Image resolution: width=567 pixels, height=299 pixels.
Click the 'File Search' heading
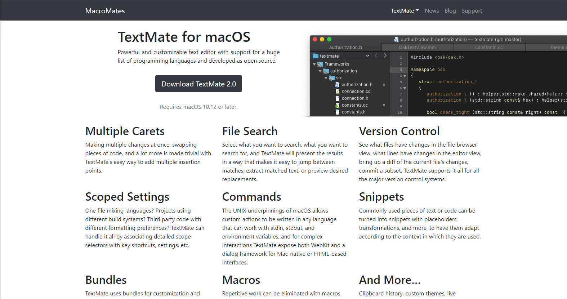250,131
